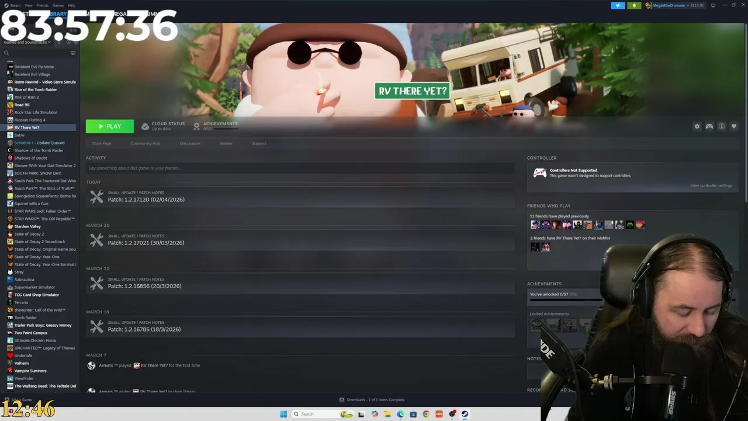Open Patch 1.2.16856 (20/3/2026) notes
This screenshot has width=748, height=421.
point(300,284)
